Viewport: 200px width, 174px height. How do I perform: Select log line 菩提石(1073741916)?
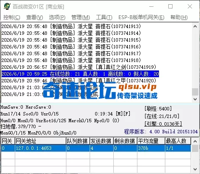point(71,47)
